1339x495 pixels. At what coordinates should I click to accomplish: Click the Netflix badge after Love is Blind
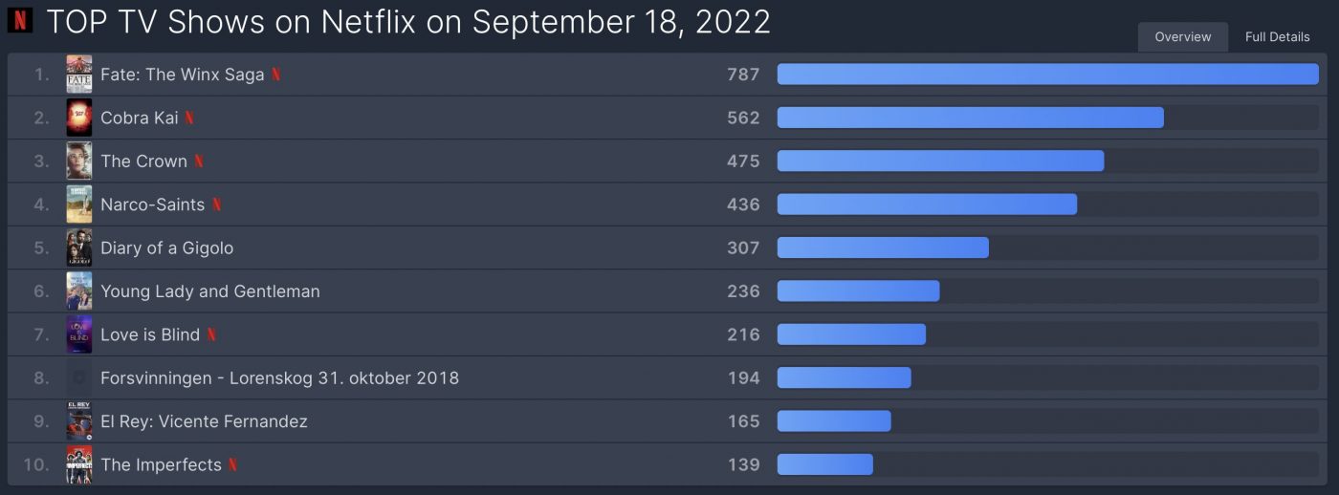coord(211,334)
